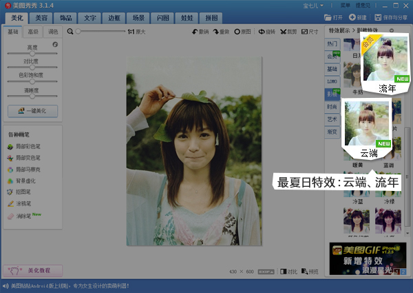Image resolution: width=413 pixels, height=293 pixels.
Task: Select the 背景虚化 blur tool
Action: (x=21, y=181)
